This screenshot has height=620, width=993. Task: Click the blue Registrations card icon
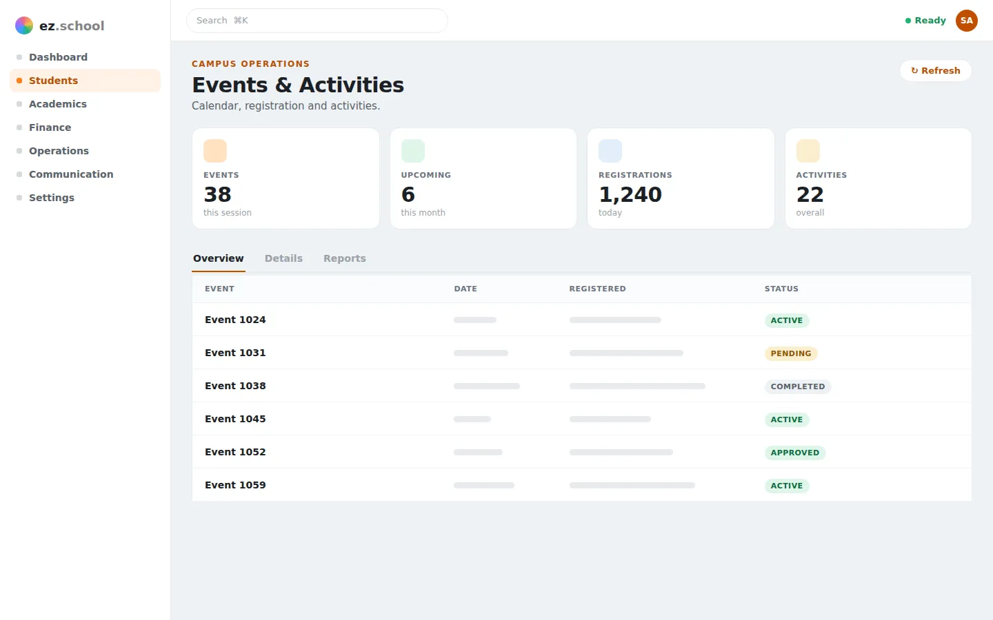(610, 151)
